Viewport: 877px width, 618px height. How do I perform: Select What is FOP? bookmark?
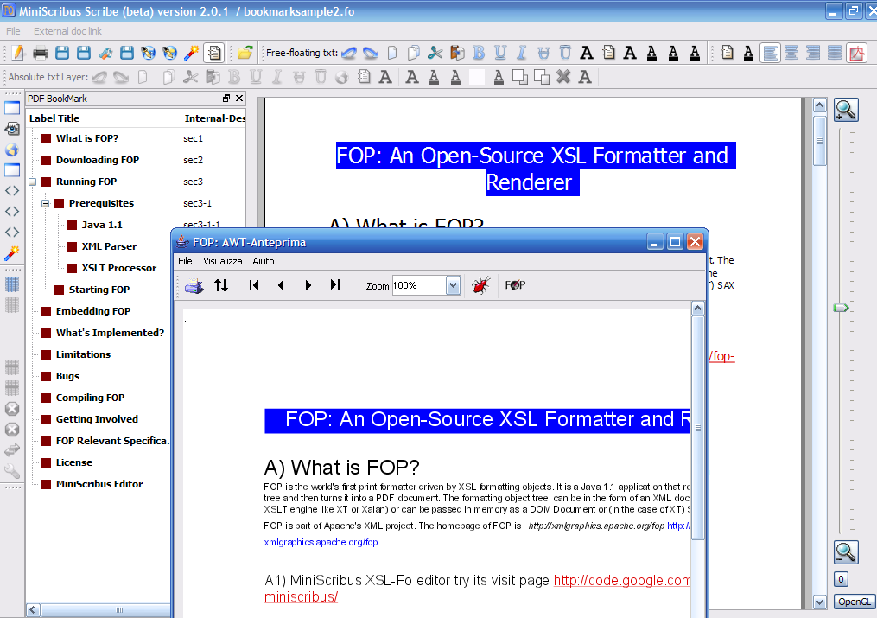click(x=87, y=138)
